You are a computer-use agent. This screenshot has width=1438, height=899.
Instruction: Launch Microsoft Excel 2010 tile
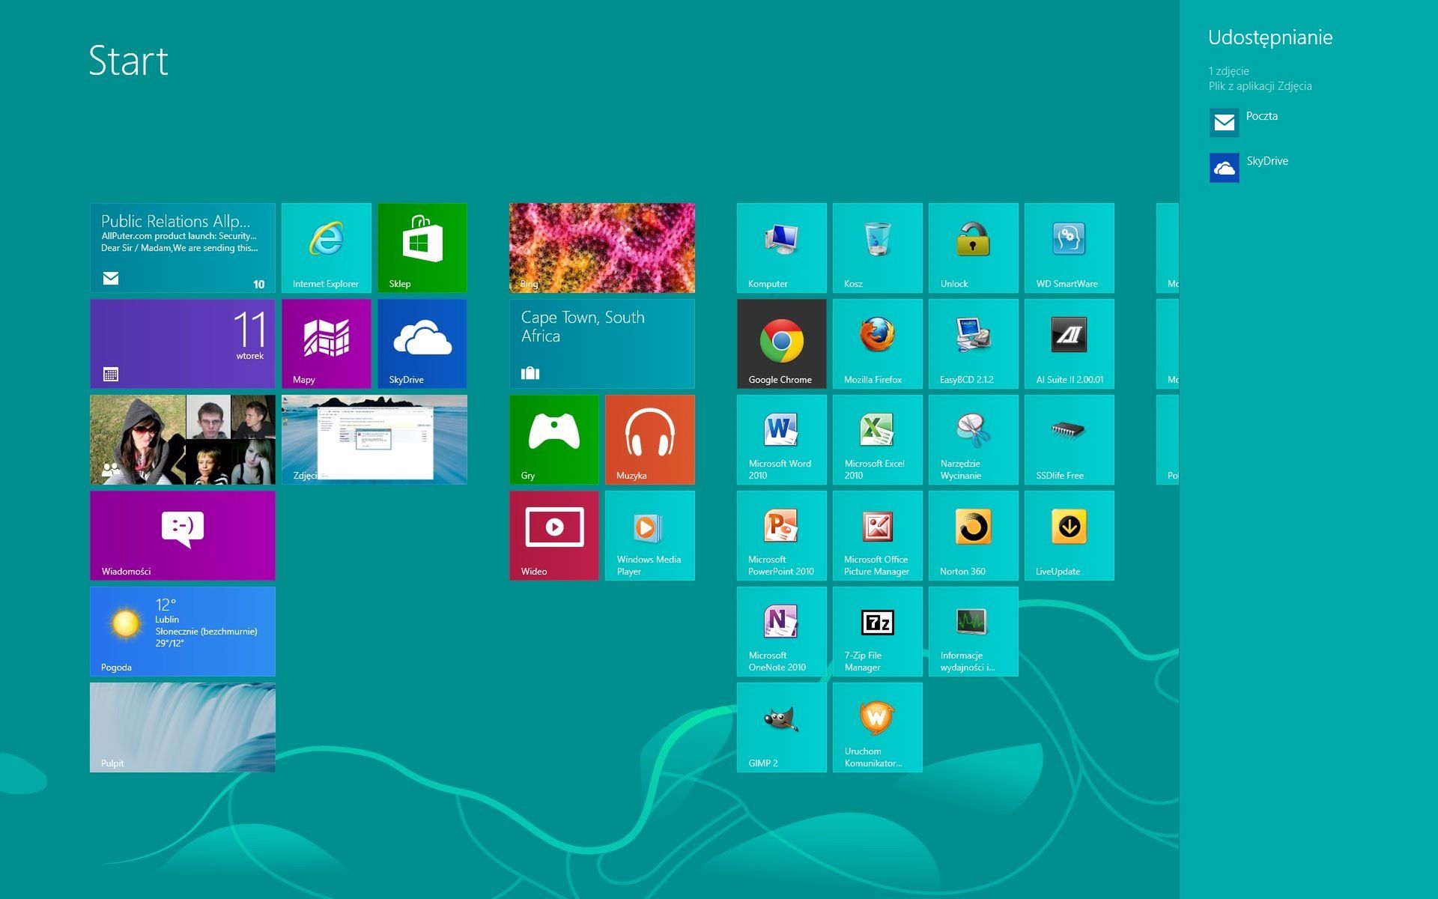coord(878,440)
